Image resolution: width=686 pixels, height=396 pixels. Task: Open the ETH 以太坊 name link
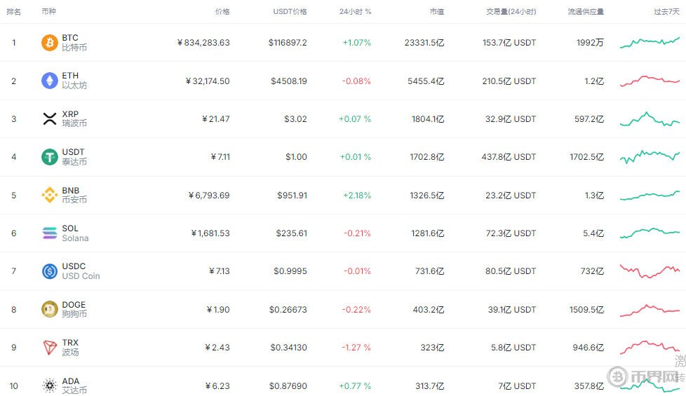point(74,81)
